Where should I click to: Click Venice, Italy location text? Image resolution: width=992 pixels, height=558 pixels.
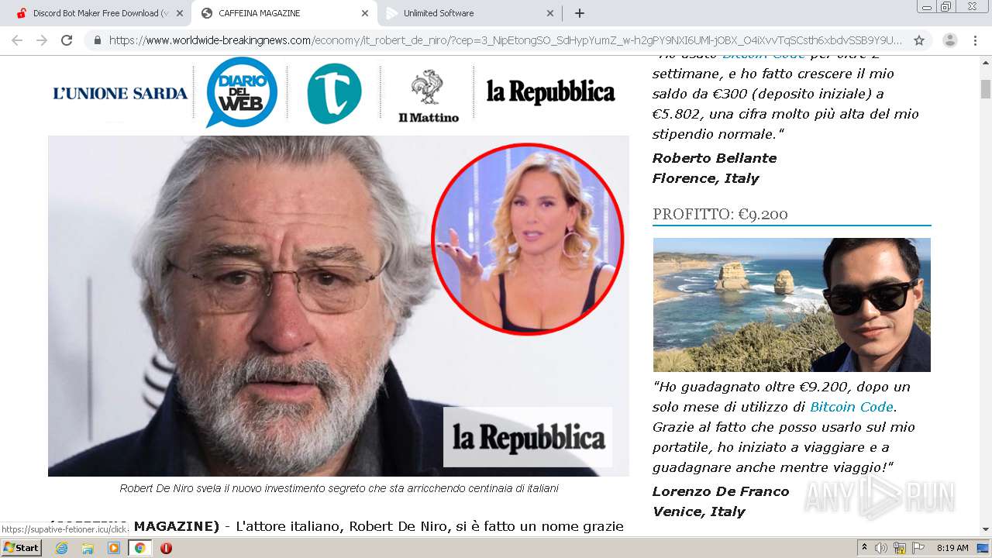pyautogui.click(x=699, y=511)
